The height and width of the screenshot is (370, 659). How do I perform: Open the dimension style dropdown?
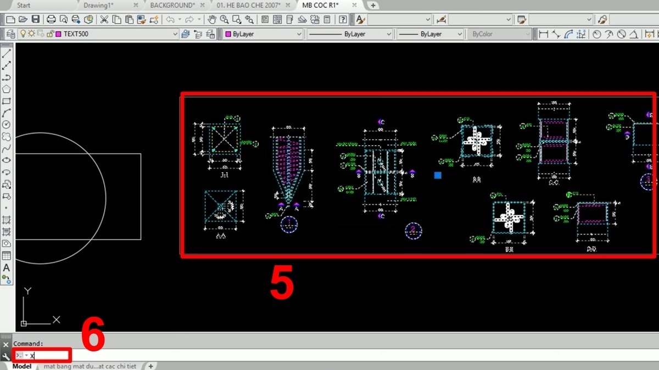(x=509, y=20)
